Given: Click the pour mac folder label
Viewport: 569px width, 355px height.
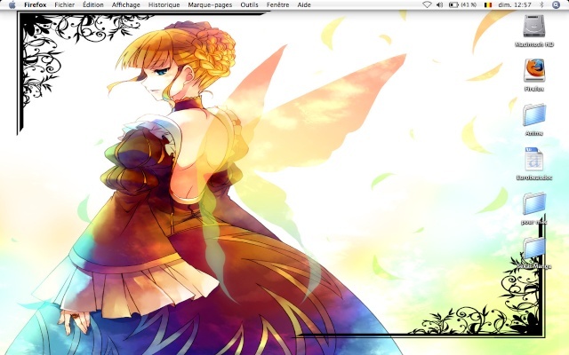Looking at the screenshot, I should [x=533, y=222].
